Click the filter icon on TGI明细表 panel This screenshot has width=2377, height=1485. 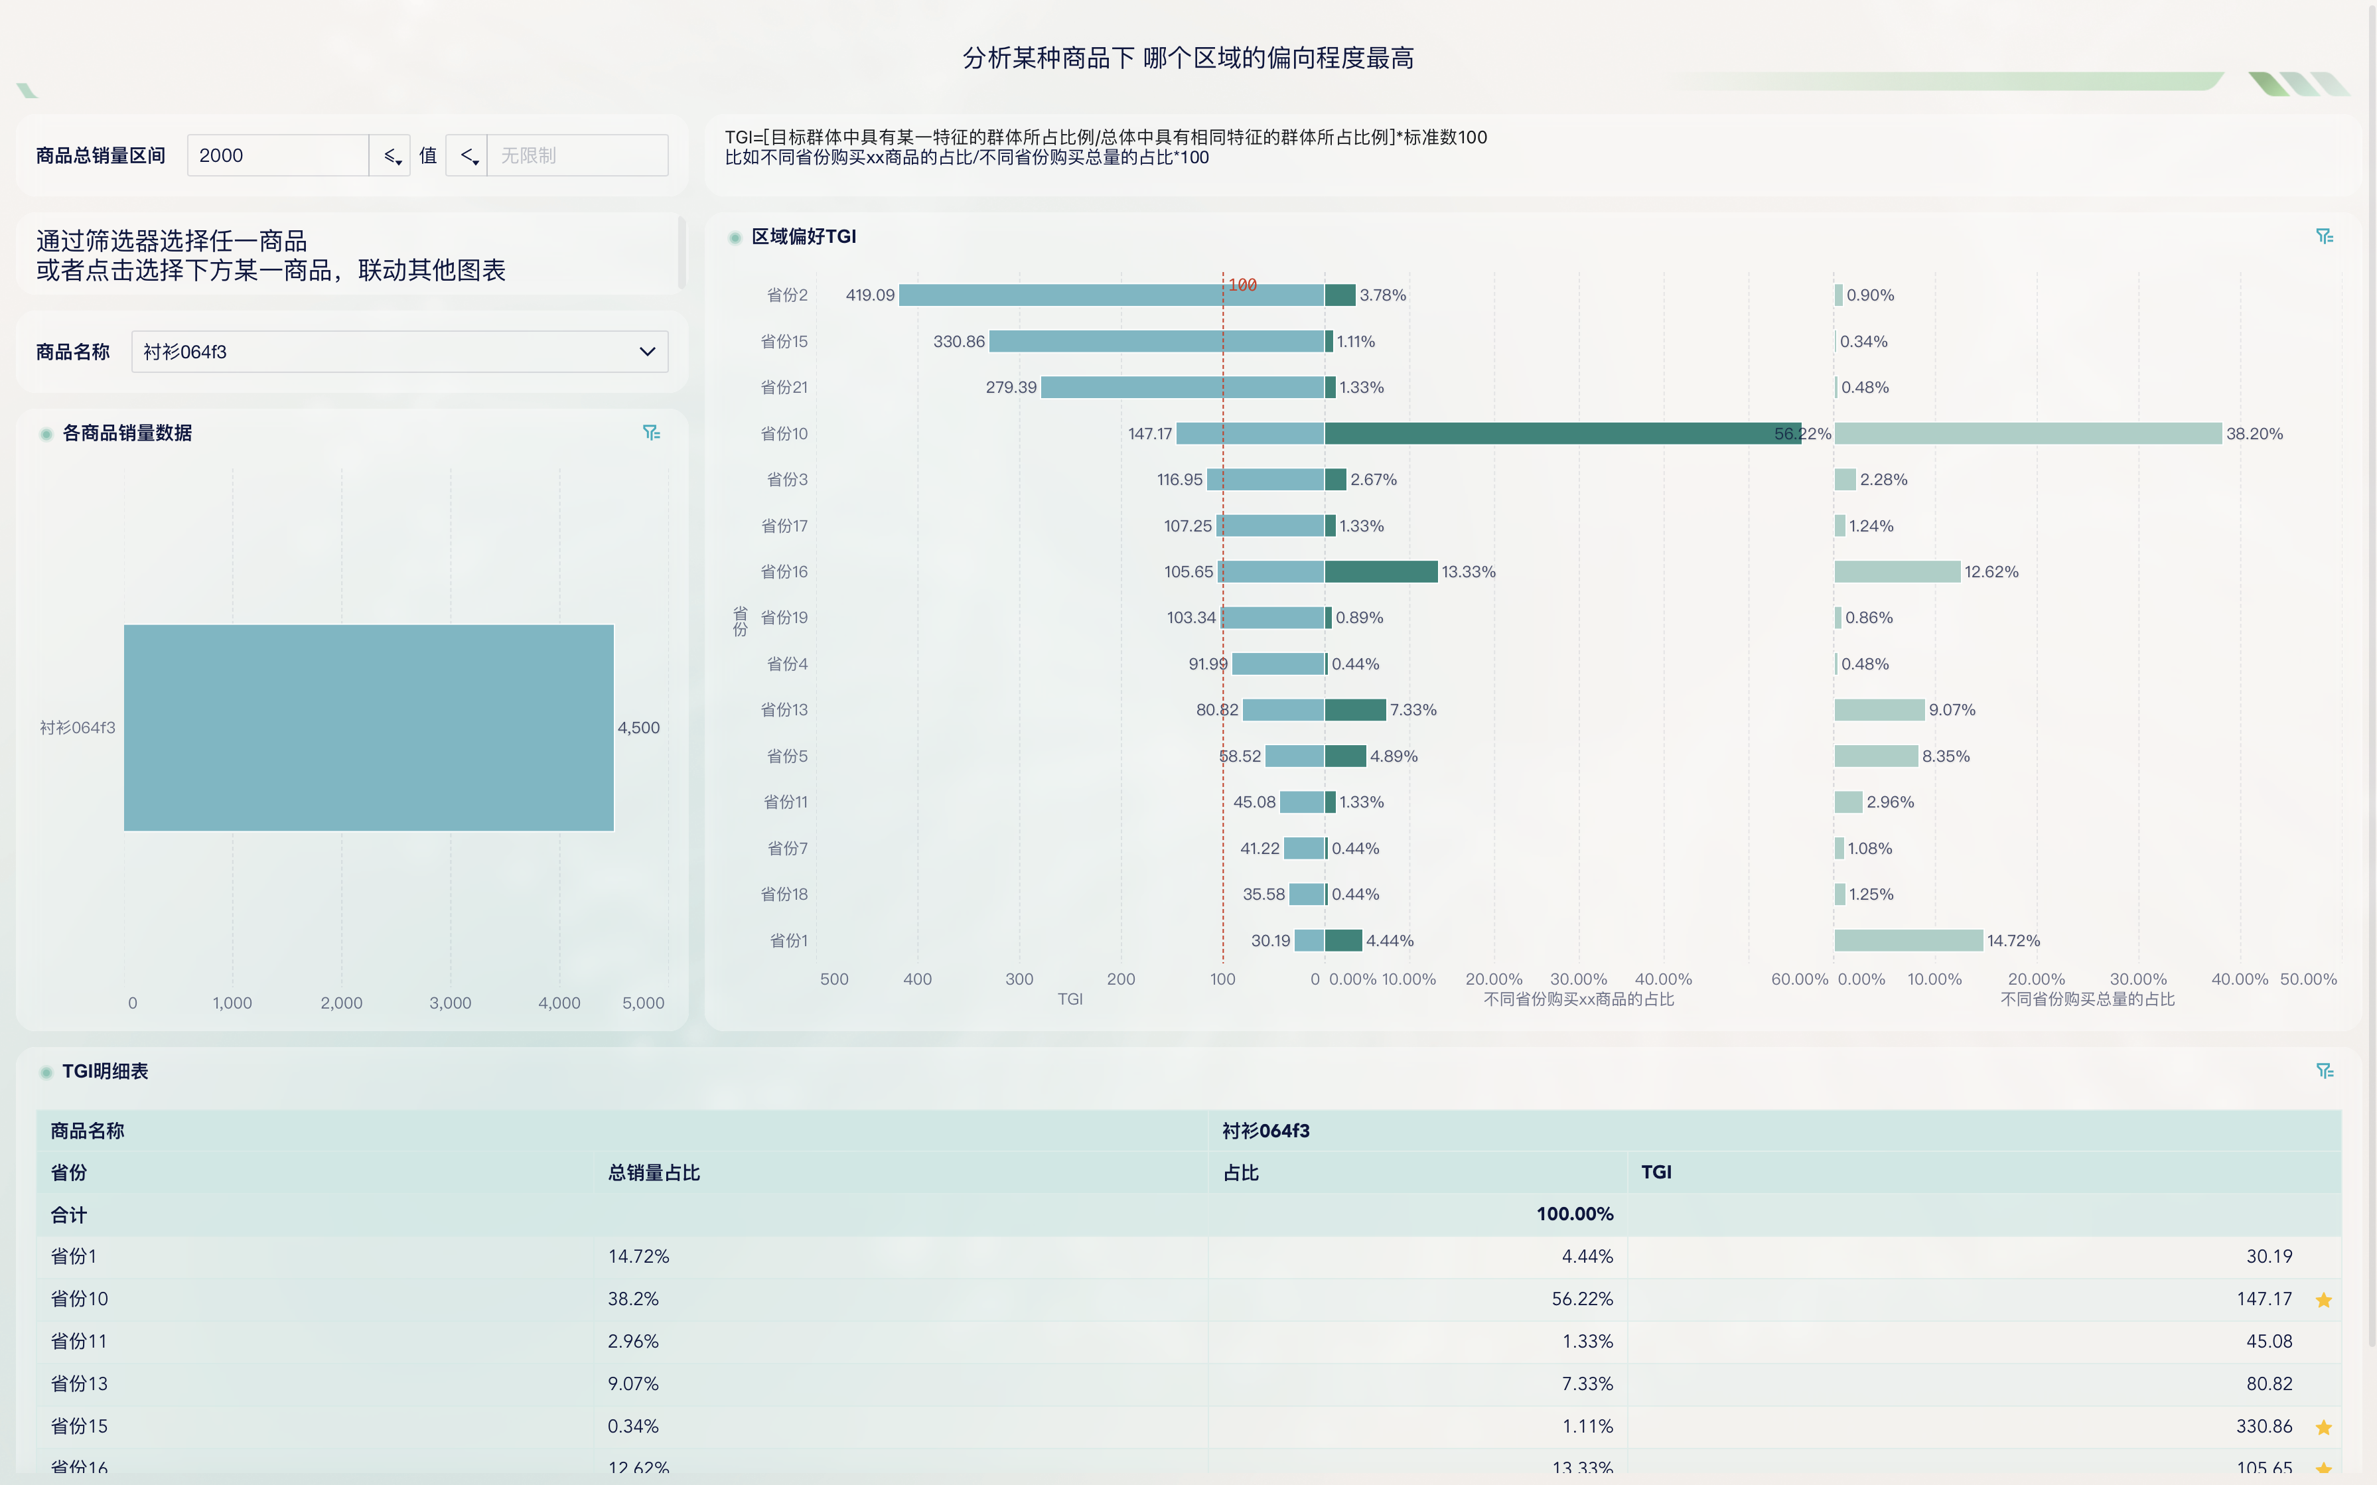coord(2324,1070)
